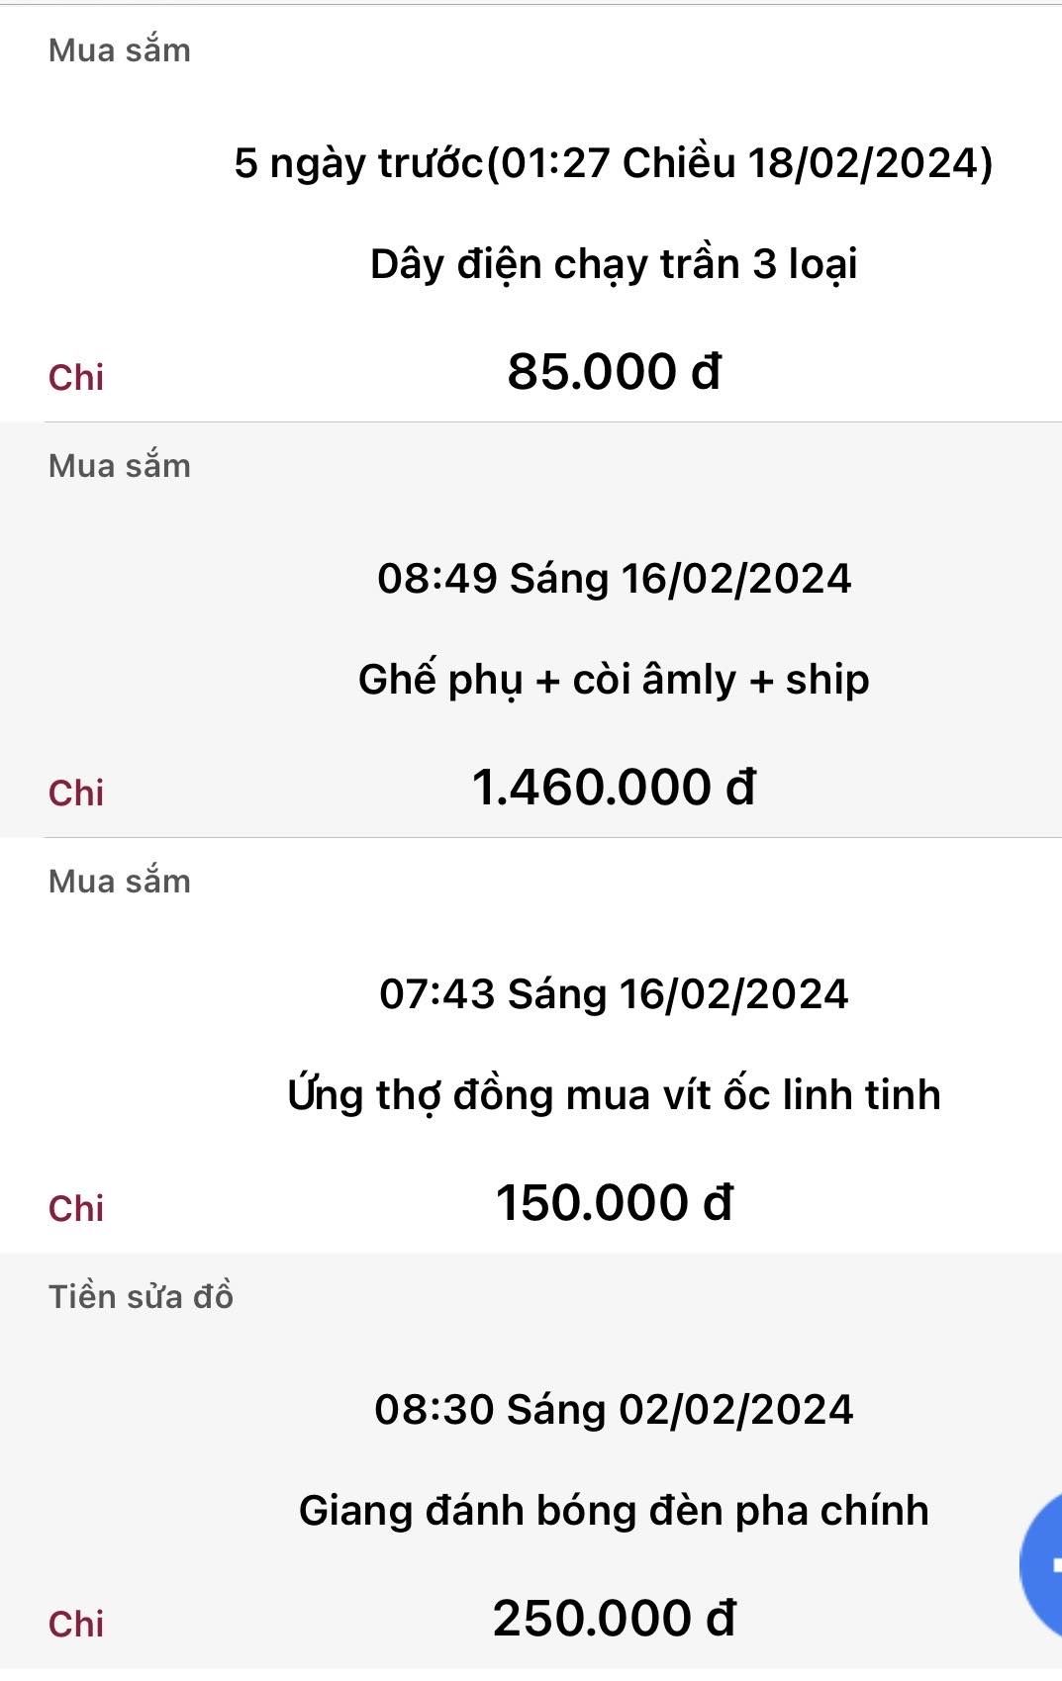Click 'Chi' label beside 250.000 đ
Image resolution: width=1062 pixels, height=1681 pixels.
point(76,1624)
